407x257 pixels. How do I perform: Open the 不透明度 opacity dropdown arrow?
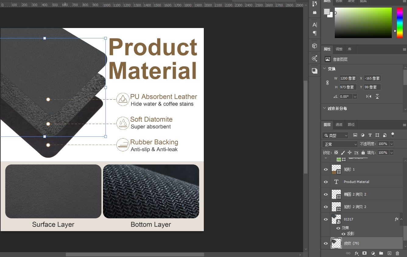coord(391,144)
